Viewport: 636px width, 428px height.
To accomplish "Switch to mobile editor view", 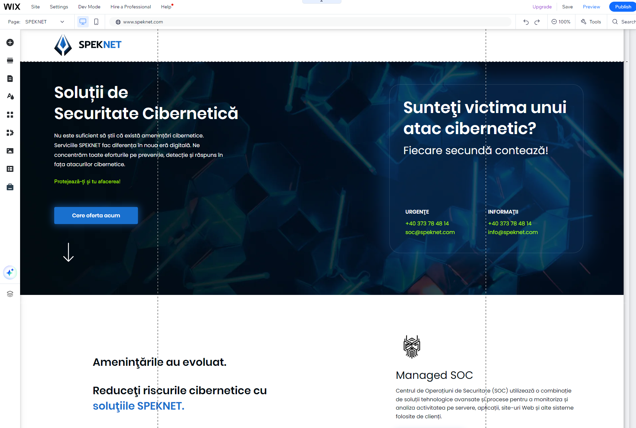I will pyautogui.click(x=96, y=22).
